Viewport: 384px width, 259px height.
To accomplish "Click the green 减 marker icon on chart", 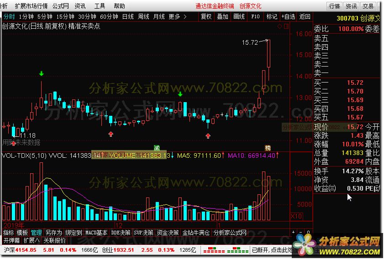I will pyautogui.click(x=157, y=148).
